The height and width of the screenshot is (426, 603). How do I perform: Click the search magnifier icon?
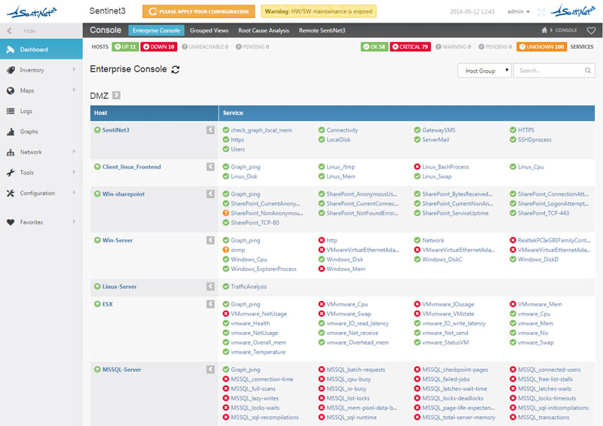click(588, 70)
